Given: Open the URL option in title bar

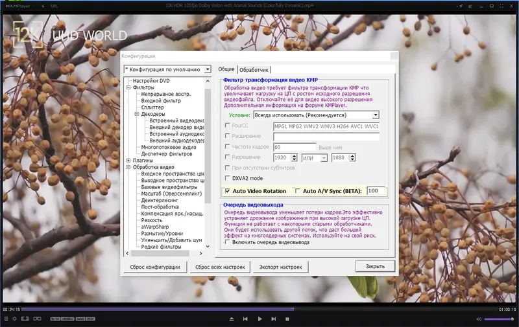Looking at the screenshot, I should click(x=54, y=6).
